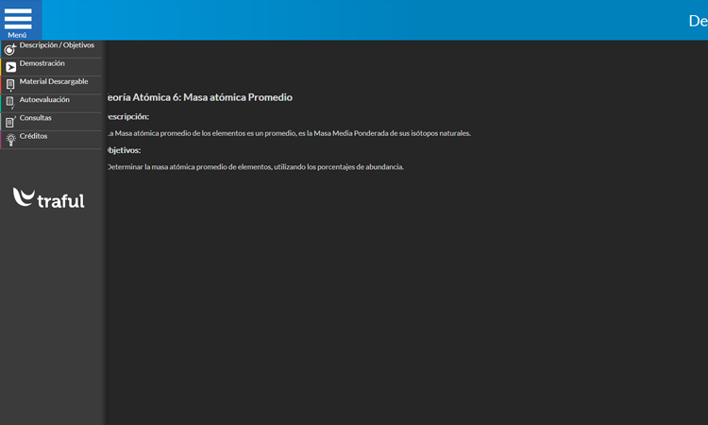Screen dimensions: 708x425
Task: Open Autoevaluación from the sidebar
Action: (44, 99)
